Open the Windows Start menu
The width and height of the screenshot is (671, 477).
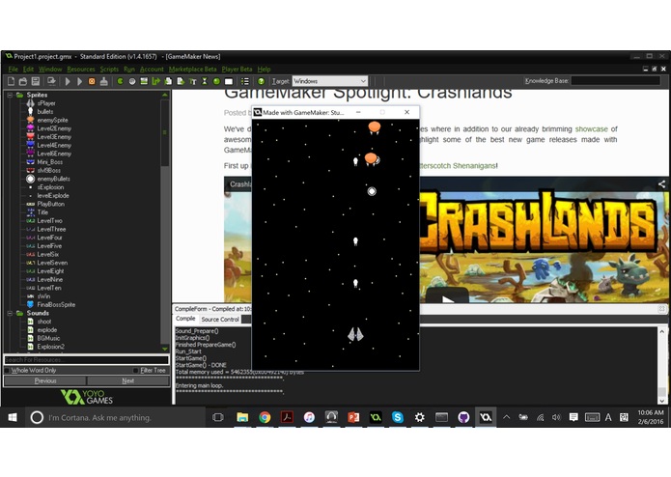coord(12,417)
